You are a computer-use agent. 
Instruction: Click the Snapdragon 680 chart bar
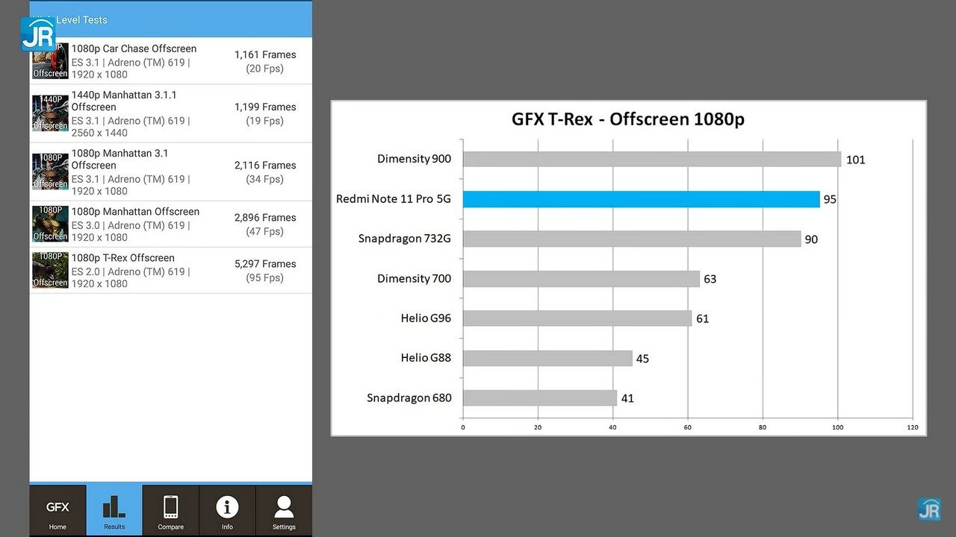tap(538, 398)
